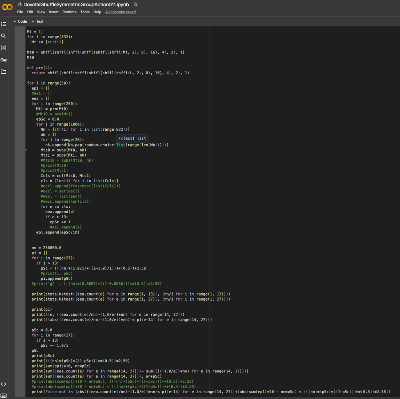400x399 pixels.
Task: Add a new text cell
Action: [38, 21]
